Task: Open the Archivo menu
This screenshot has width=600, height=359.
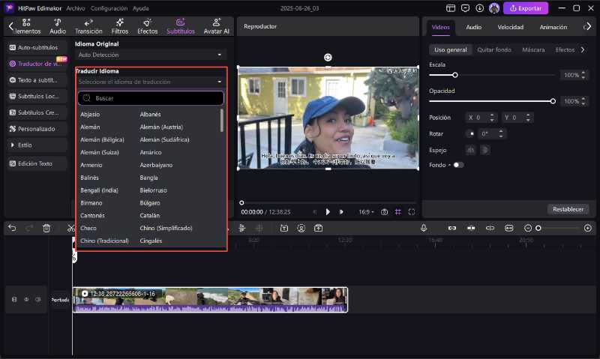Action: (76, 8)
